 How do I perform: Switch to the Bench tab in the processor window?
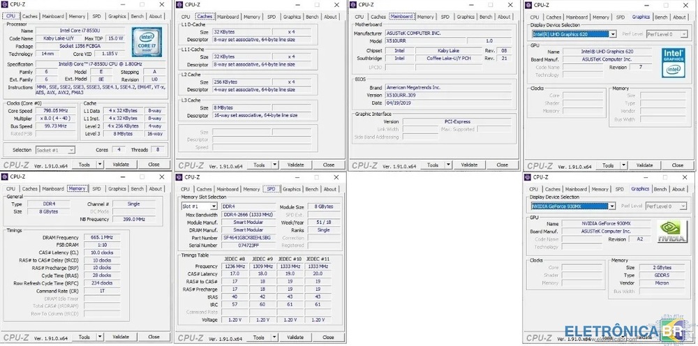click(138, 16)
